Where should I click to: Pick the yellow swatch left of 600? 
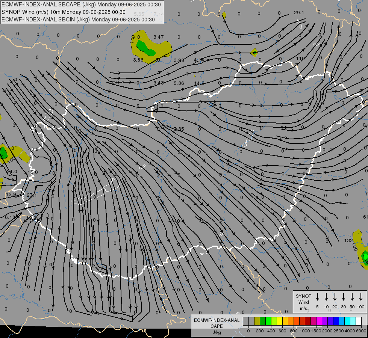280,321
